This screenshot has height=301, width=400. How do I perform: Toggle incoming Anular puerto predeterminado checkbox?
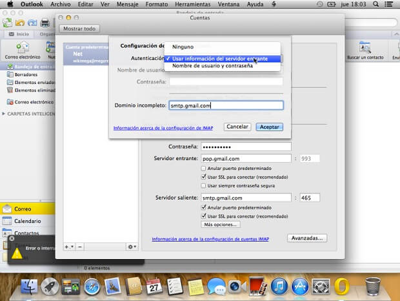pyautogui.click(x=203, y=169)
